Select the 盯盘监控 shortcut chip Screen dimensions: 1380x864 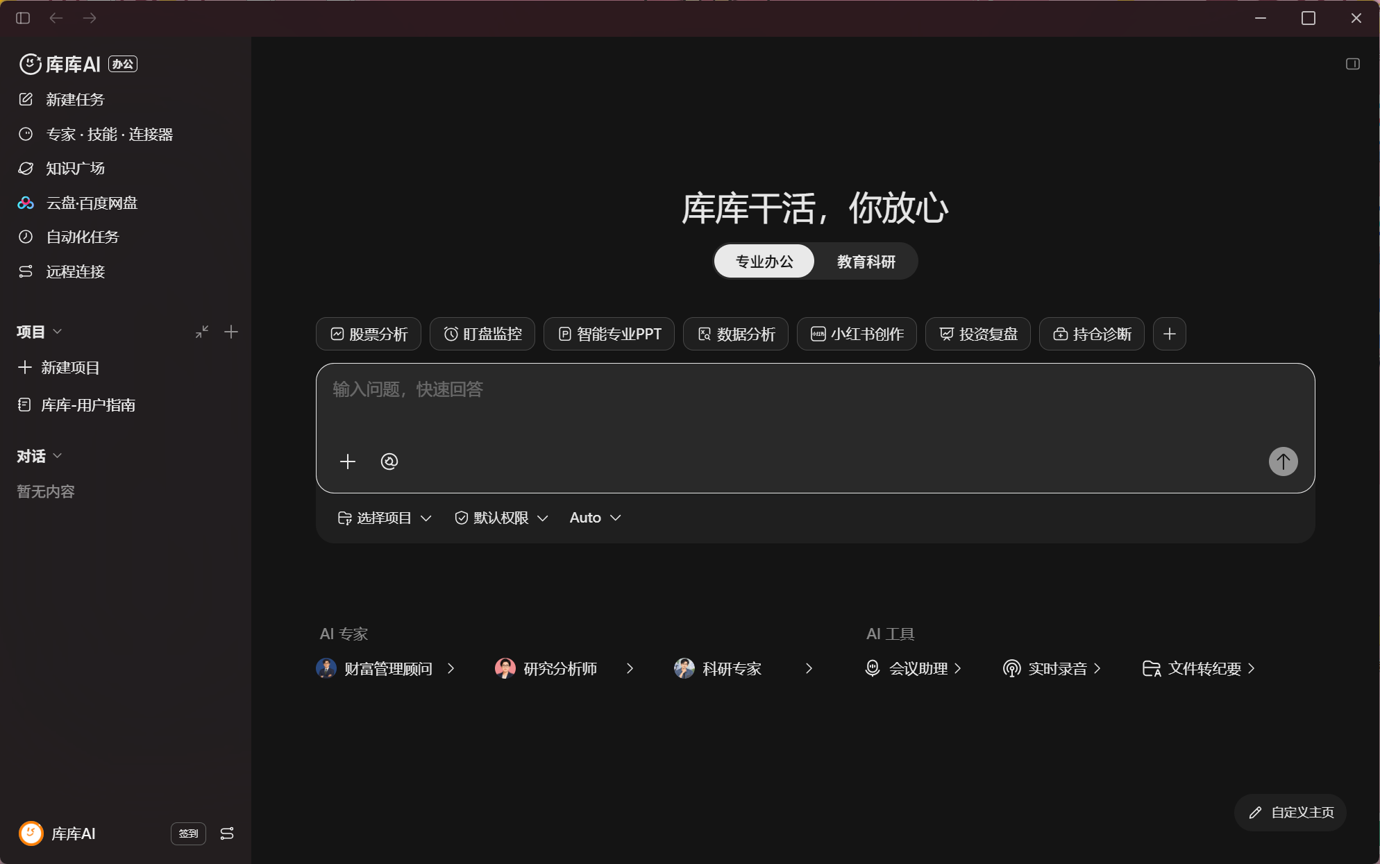point(482,334)
